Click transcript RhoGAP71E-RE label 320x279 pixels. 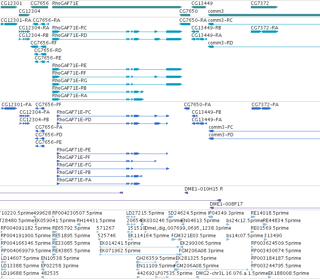coord(70,66)
